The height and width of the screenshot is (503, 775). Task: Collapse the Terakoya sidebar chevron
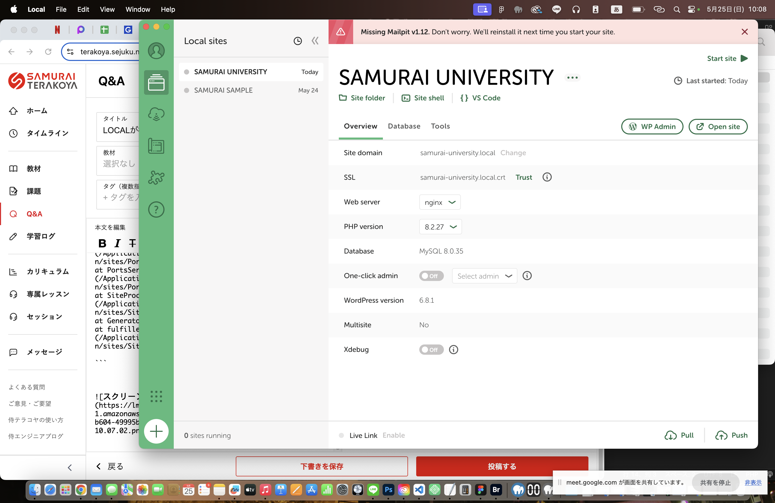(x=69, y=468)
